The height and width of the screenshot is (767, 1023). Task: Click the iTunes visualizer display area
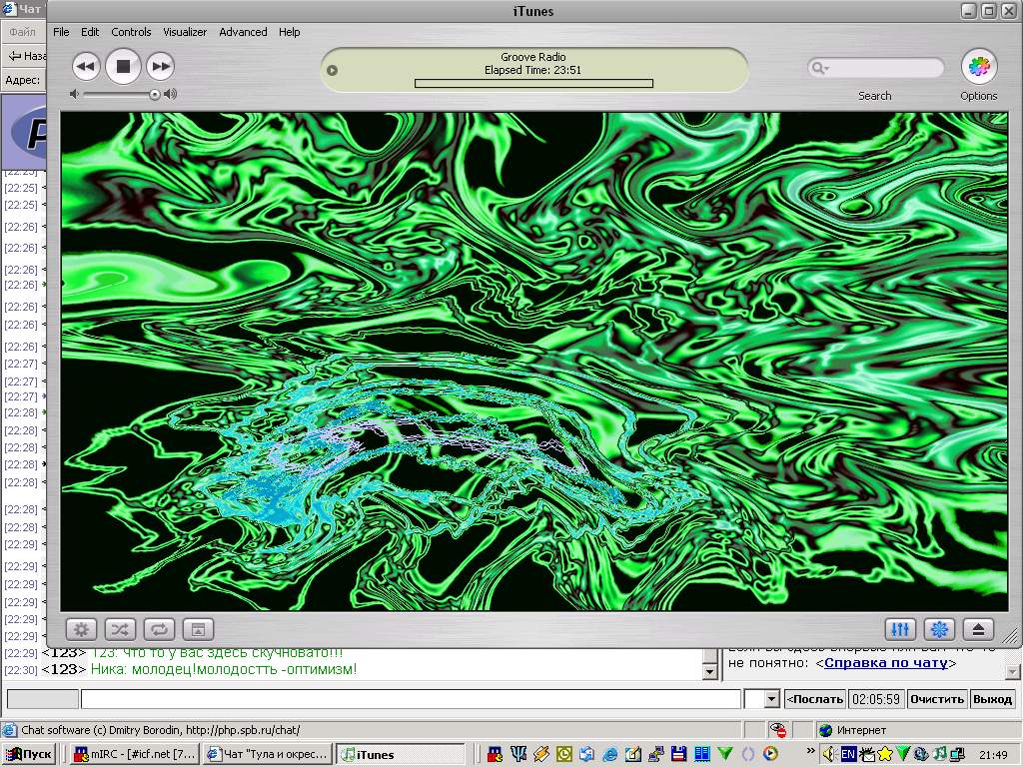tap(533, 362)
